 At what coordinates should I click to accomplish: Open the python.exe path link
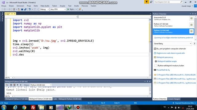coord(176,79)
